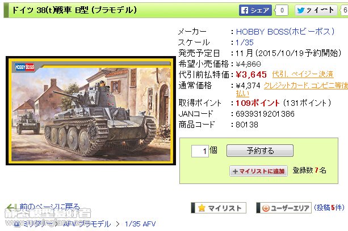Open the クレジットカード, コンビニ等後払い link
348x231 pixels.
tap(292, 89)
